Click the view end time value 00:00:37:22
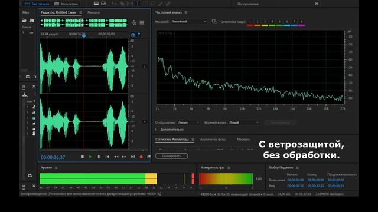Viewport: 378px width, 212px height. 315,186
